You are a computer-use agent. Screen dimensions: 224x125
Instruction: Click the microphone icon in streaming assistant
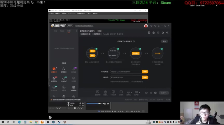coord(128,92)
